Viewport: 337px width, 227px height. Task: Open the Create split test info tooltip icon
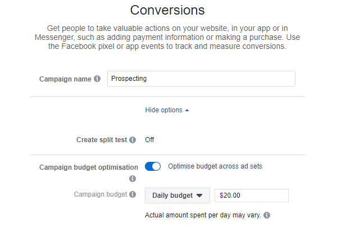click(x=133, y=140)
